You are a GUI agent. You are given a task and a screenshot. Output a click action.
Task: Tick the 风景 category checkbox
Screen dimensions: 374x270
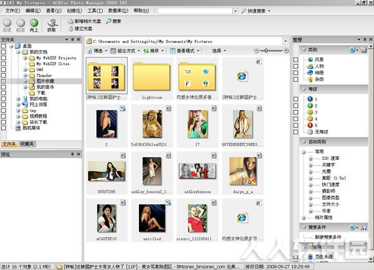point(295,60)
